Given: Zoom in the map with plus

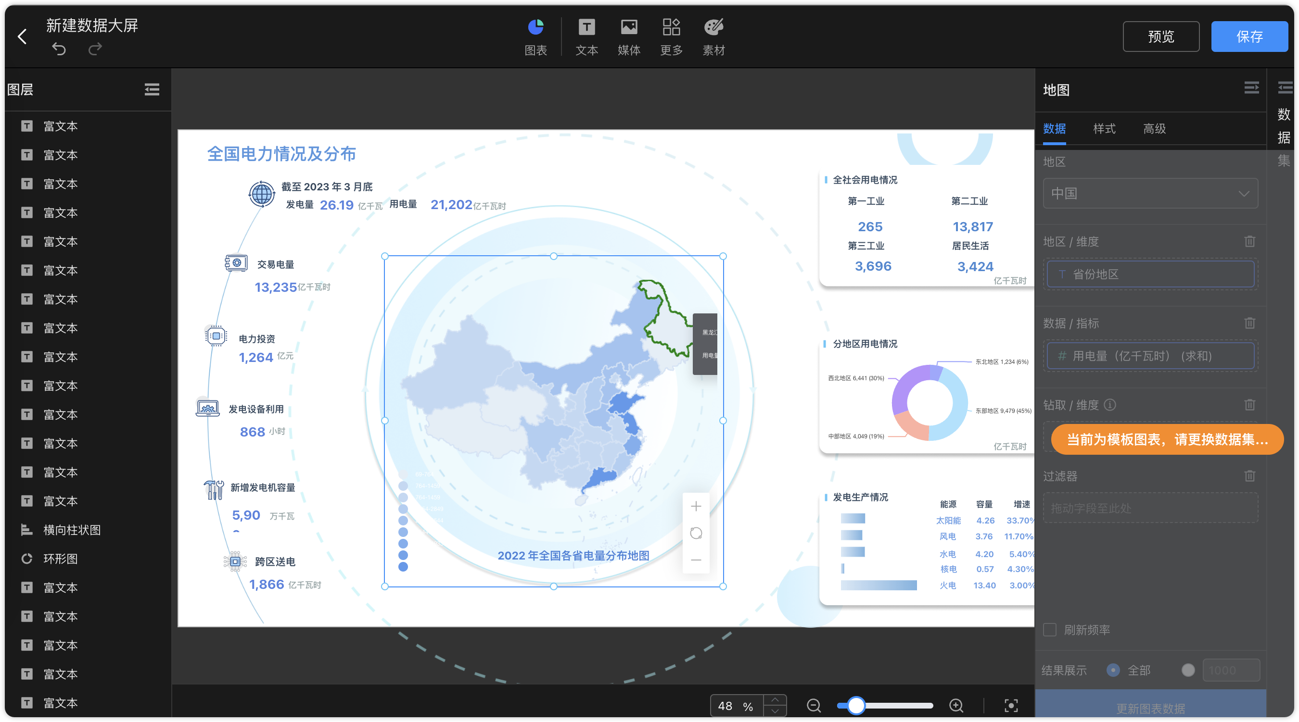Looking at the screenshot, I should [x=695, y=506].
